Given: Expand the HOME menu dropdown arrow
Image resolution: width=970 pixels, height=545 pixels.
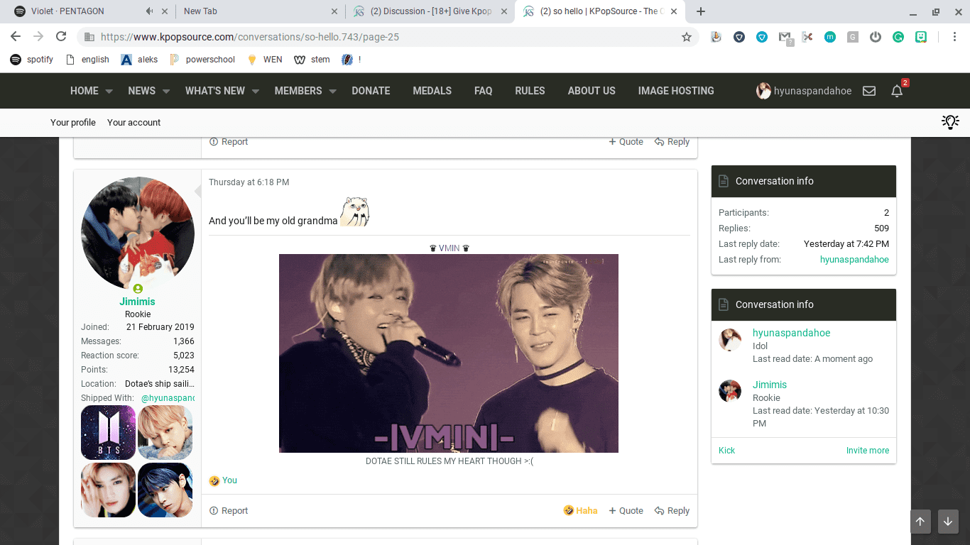Looking at the screenshot, I should (x=109, y=92).
